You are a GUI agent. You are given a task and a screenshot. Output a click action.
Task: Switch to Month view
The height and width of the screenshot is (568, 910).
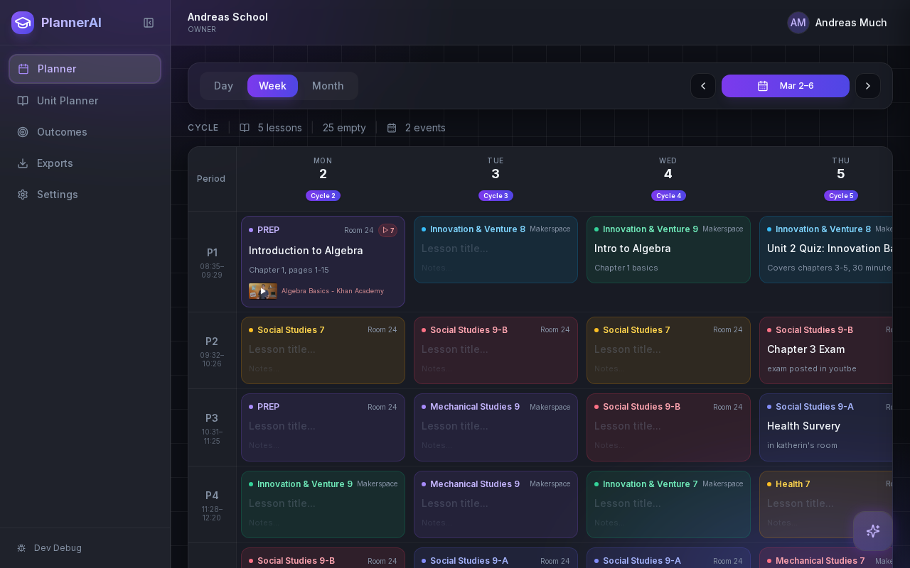tap(328, 86)
